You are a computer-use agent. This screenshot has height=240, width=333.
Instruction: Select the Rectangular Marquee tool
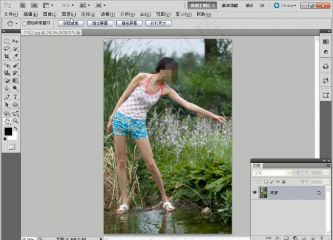tap(7, 41)
